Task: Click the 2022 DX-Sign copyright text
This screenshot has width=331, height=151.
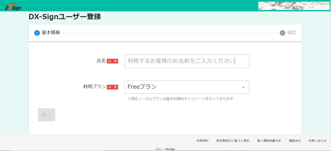Action: [165, 149]
